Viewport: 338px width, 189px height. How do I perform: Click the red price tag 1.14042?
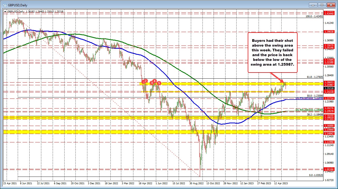click(x=329, y=134)
